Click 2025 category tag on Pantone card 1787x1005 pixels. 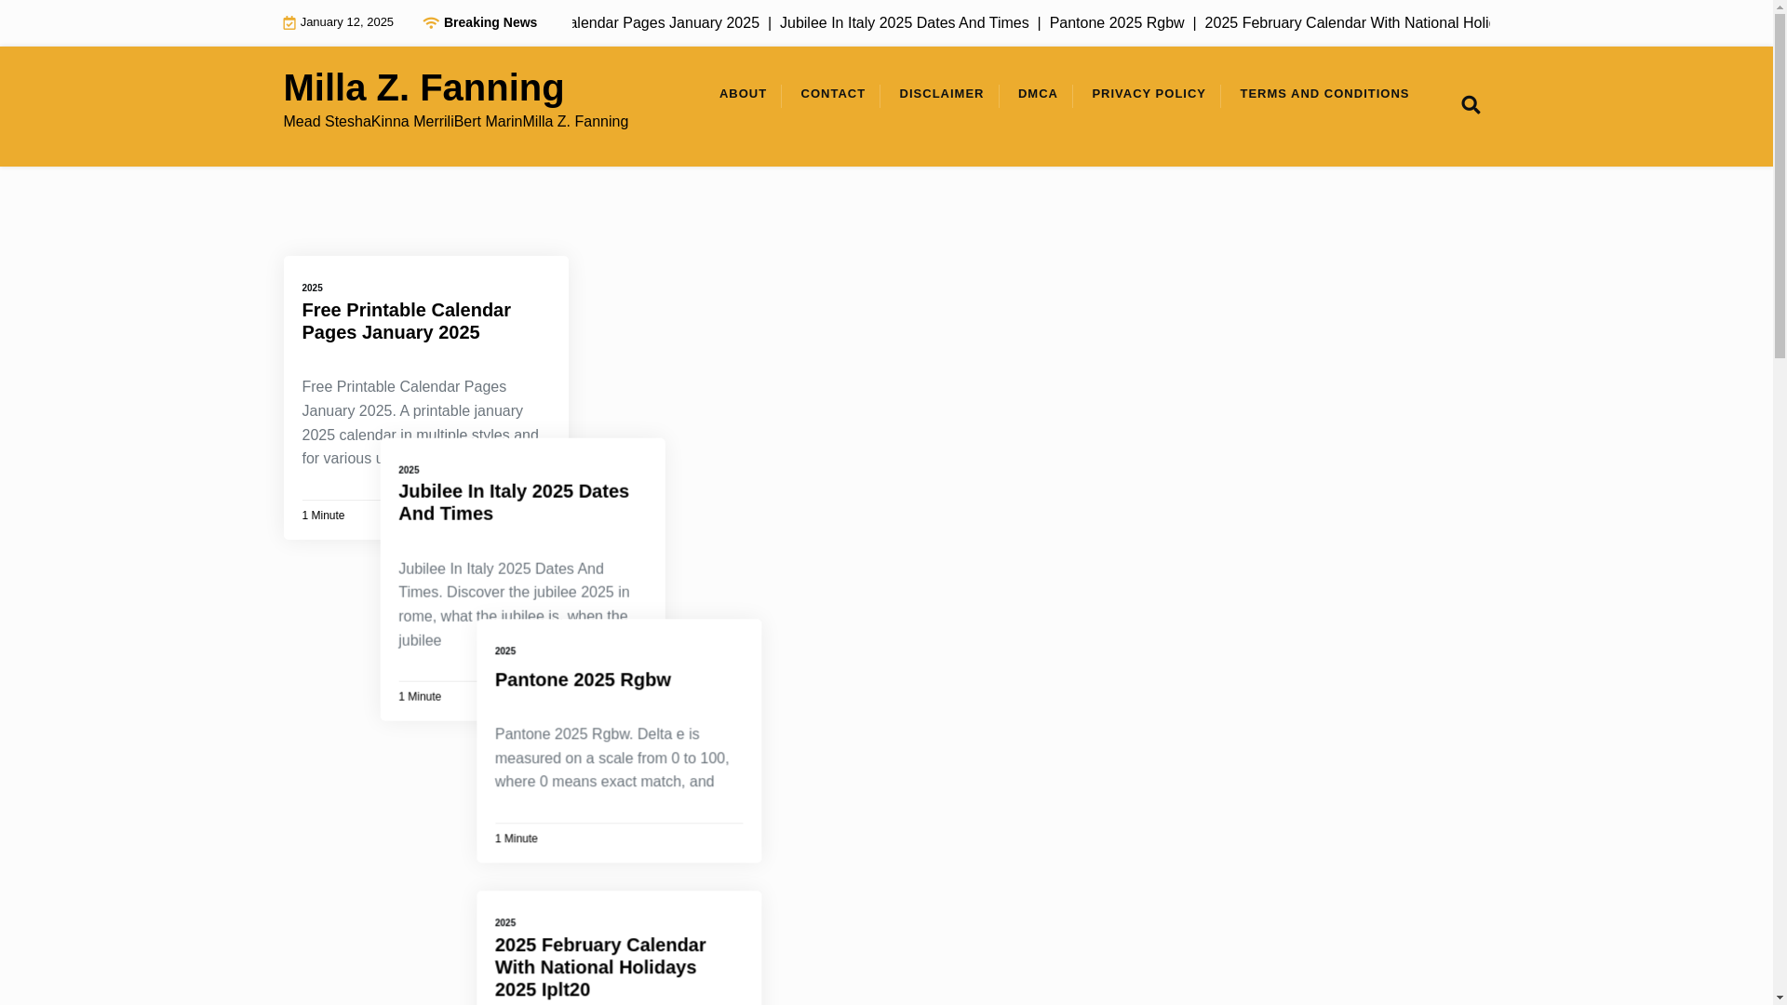point(505,651)
